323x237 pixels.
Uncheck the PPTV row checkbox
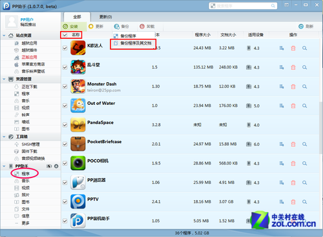coord(65,201)
